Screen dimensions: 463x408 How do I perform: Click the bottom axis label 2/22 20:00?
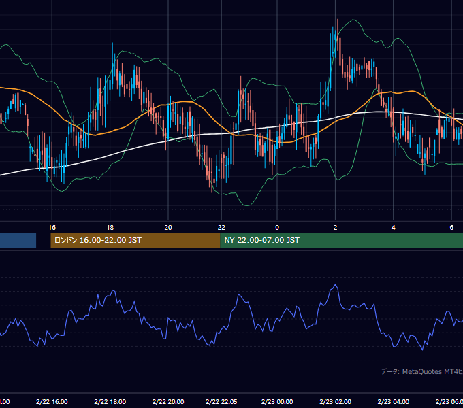[x=168, y=402]
